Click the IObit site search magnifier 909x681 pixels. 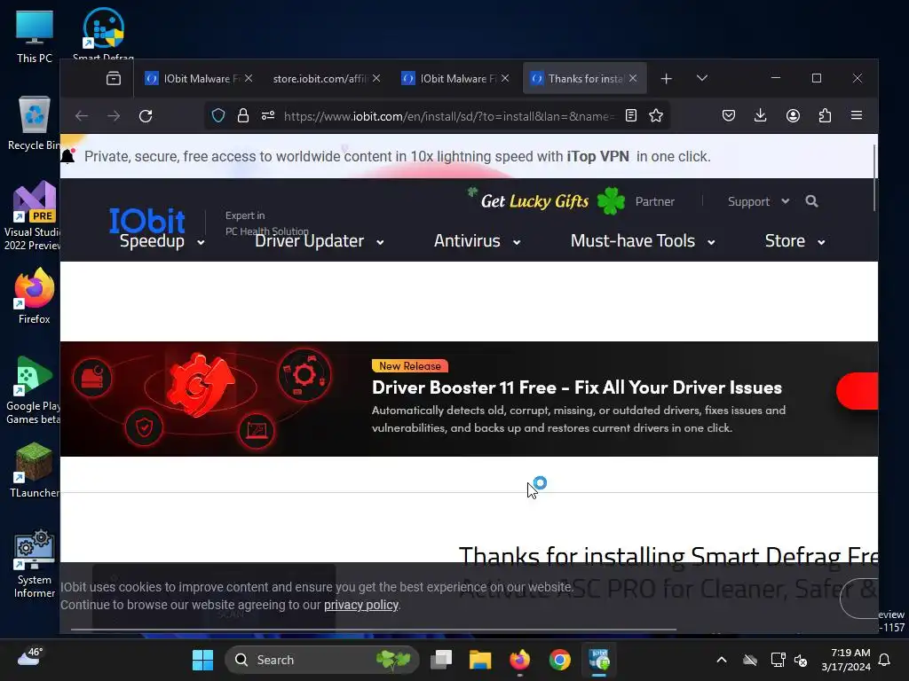[x=811, y=201]
